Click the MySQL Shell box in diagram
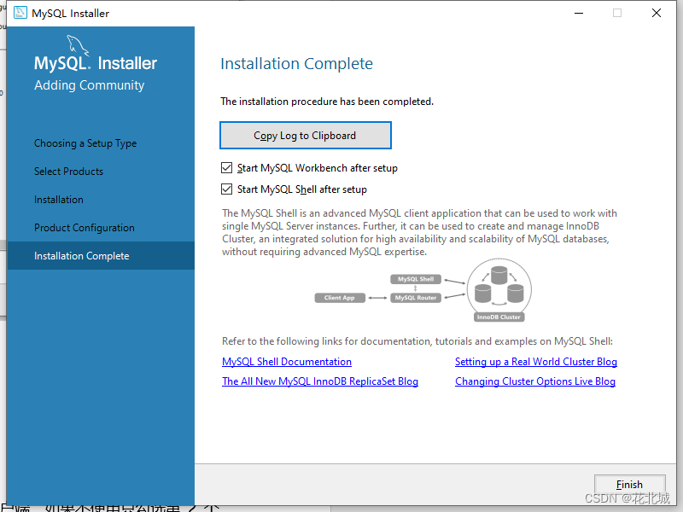The image size is (683, 512). [x=416, y=279]
